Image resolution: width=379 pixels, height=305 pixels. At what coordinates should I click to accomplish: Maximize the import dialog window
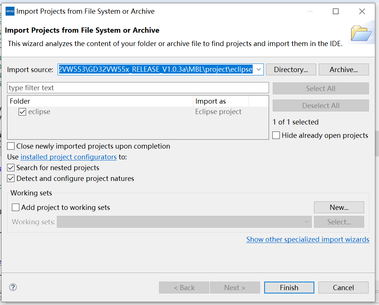pos(336,12)
